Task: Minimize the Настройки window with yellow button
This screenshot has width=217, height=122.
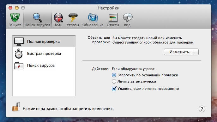Action: point(17,8)
